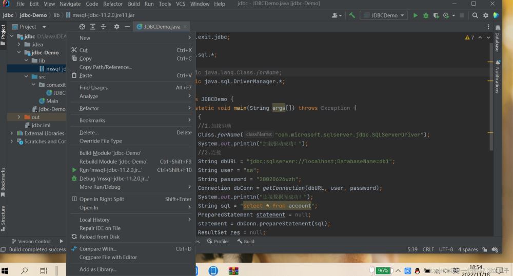Toggle read-only lock icon in status bar
The width and height of the screenshot is (513, 276).
pos(484,250)
